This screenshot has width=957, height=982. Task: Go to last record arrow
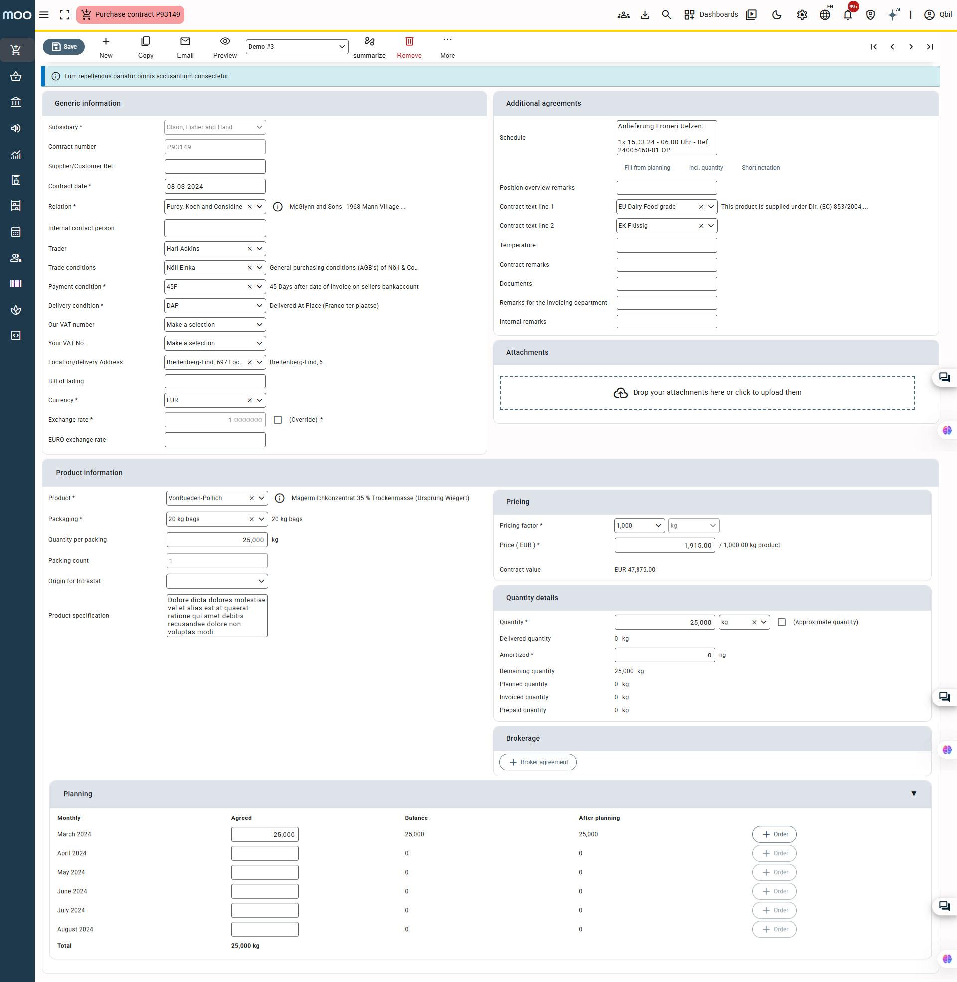pyautogui.click(x=930, y=47)
